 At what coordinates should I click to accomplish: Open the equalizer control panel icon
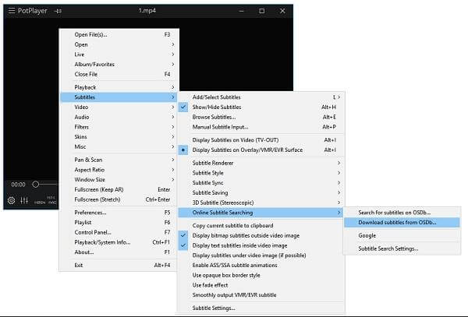[x=24, y=200]
